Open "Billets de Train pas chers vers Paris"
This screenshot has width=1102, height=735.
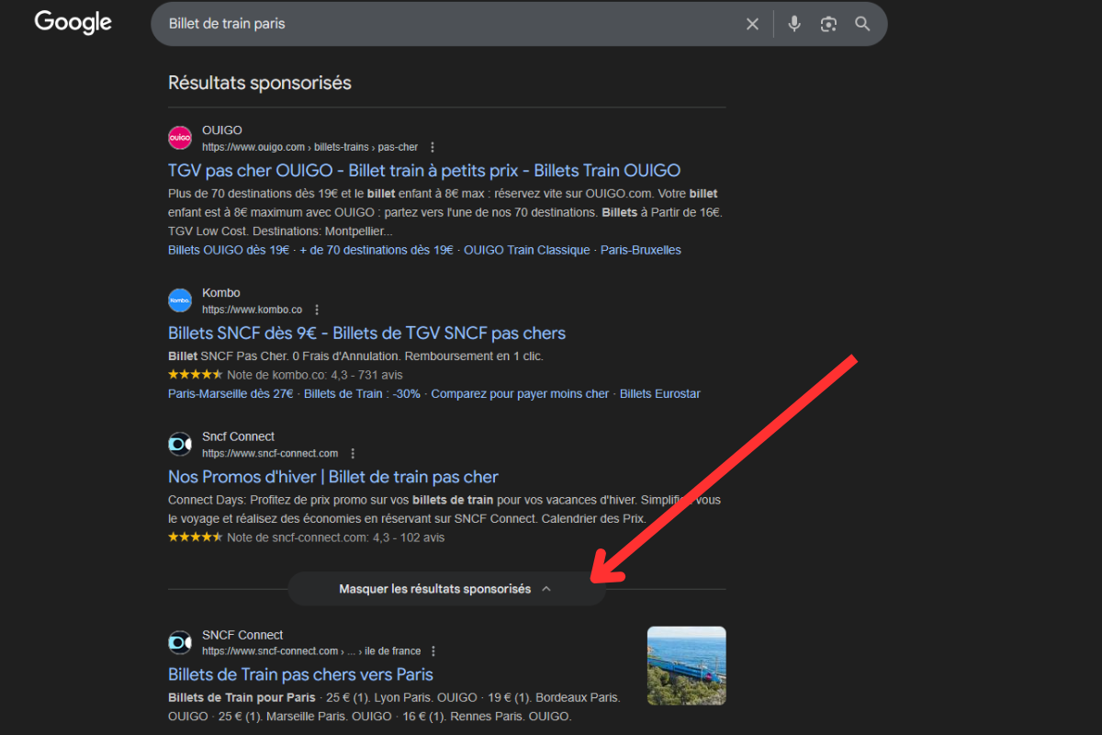click(300, 674)
